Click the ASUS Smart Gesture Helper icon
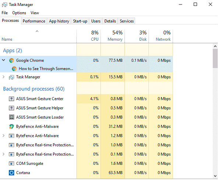Screen dimensions: 221x180 tap(11, 108)
